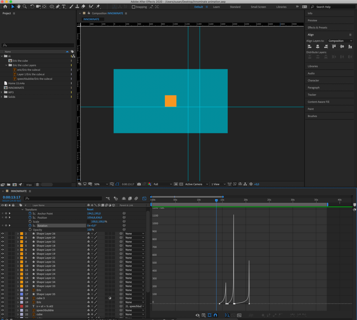
Task: Hide Shape Layer 26 using its eye icon
Action: [x=2, y=234]
